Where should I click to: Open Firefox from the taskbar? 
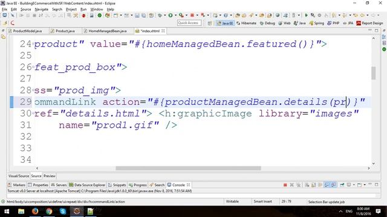pyautogui.click(x=35, y=211)
